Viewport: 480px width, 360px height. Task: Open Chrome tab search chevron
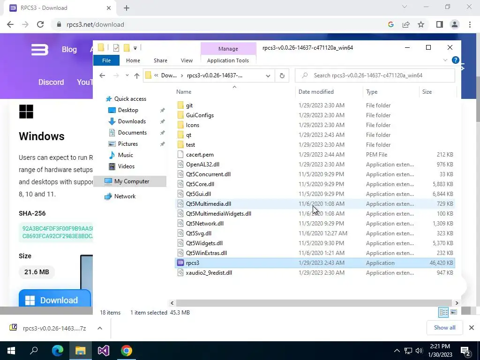tap(405, 7)
